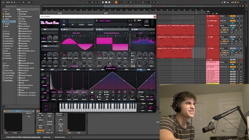Select the LFO 4 modulation tab
The height and width of the screenshot is (140, 249).
(126, 70)
